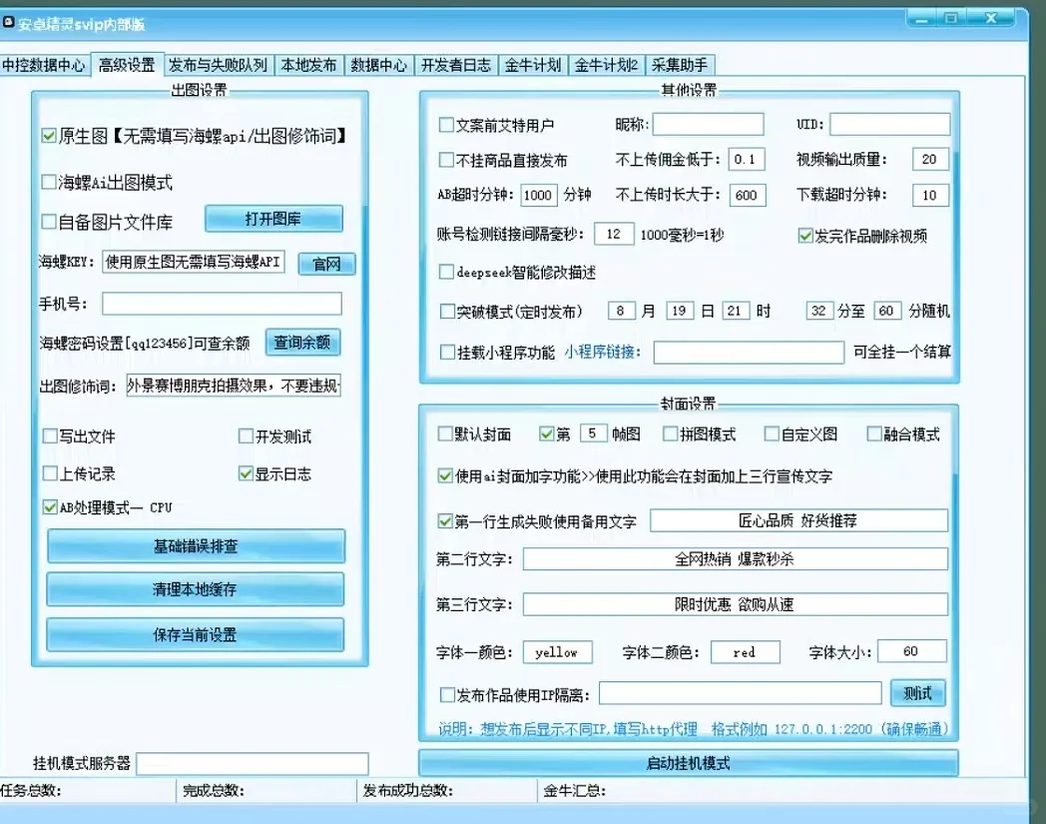Click the 第三行文字 field
Viewport: 1046px width, 824px height.
click(x=736, y=604)
